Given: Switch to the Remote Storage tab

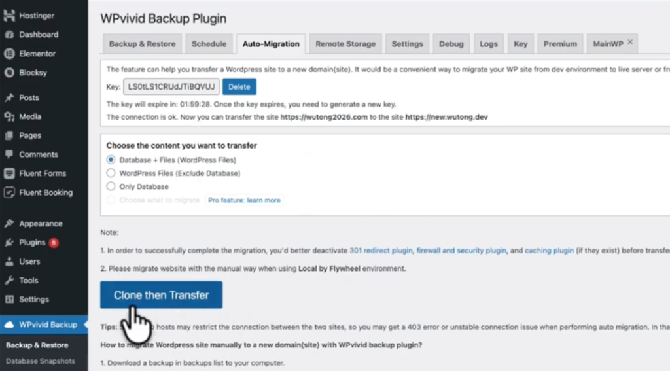Looking at the screenshot, I should pos(345,44).
